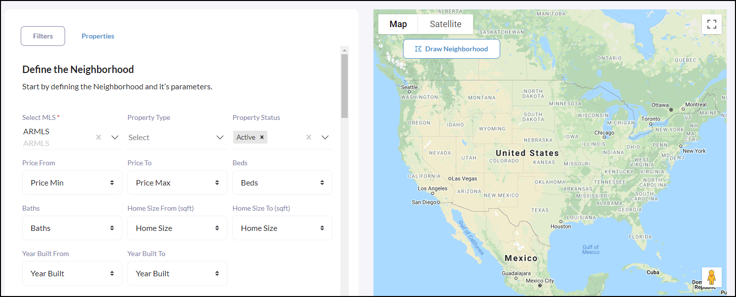Click the vertical scrollbar on the filter panel

(x=344, y=84)
